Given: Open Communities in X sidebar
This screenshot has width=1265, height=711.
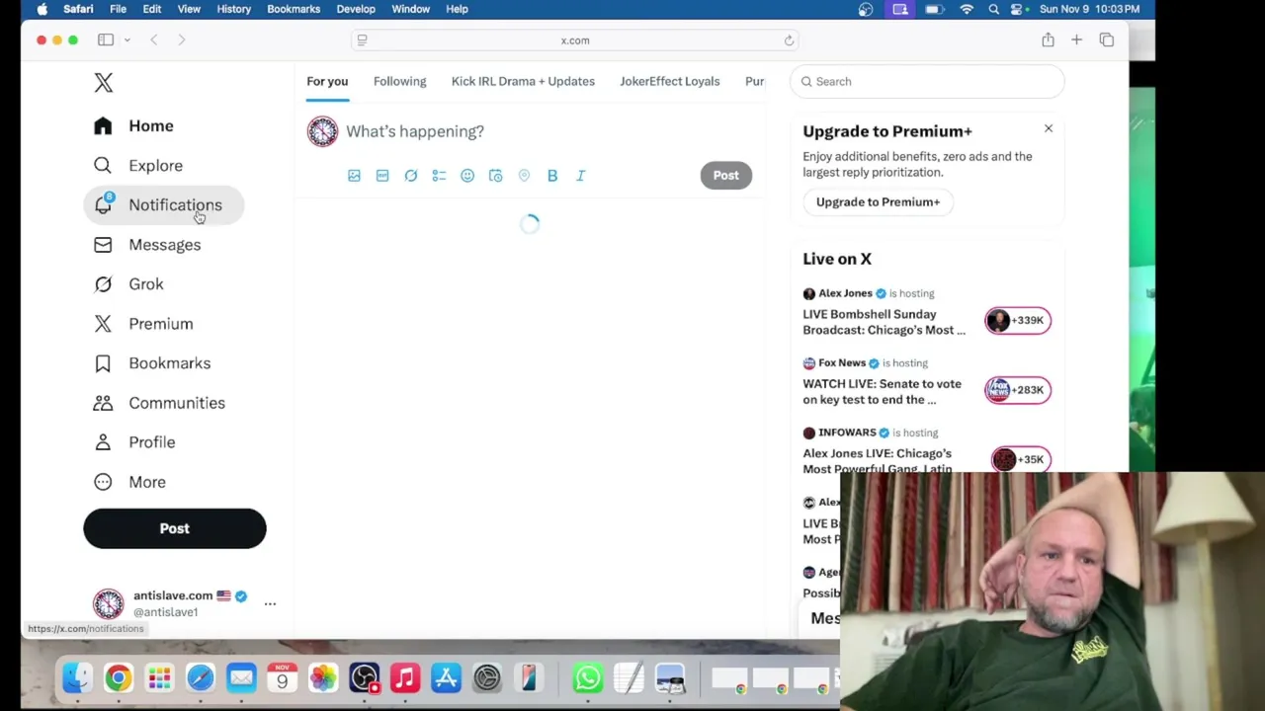Looking at the screenshot, I should point(159,403).
